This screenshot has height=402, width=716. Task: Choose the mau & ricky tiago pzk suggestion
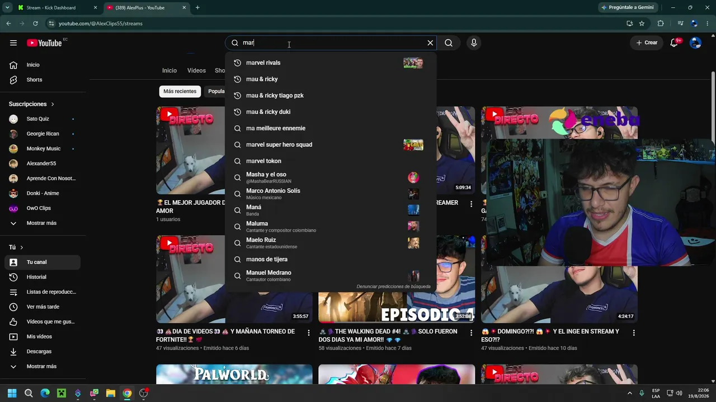[330, 95]
